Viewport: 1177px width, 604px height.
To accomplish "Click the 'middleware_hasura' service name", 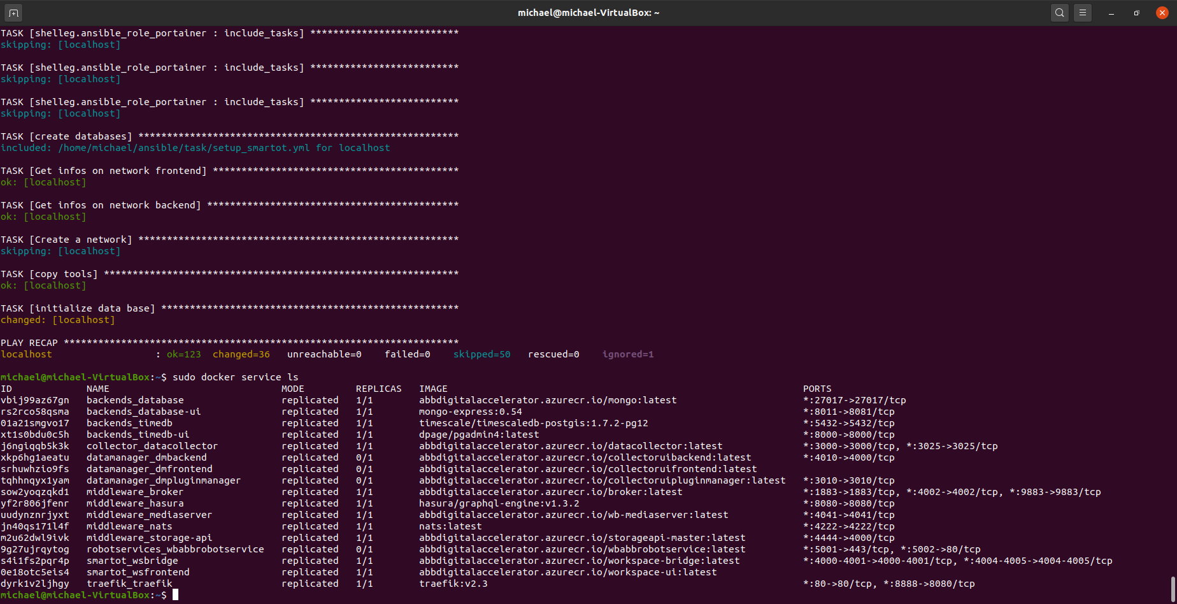I will pos(135,503).
